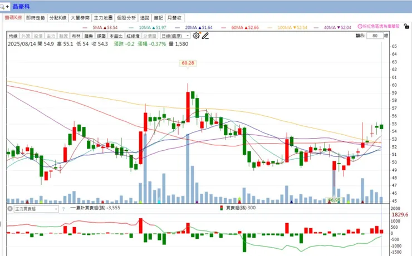The image size is (412, 256).
Task: Click the 晶豪科 stock name title
Action: (x=21, y=7)
